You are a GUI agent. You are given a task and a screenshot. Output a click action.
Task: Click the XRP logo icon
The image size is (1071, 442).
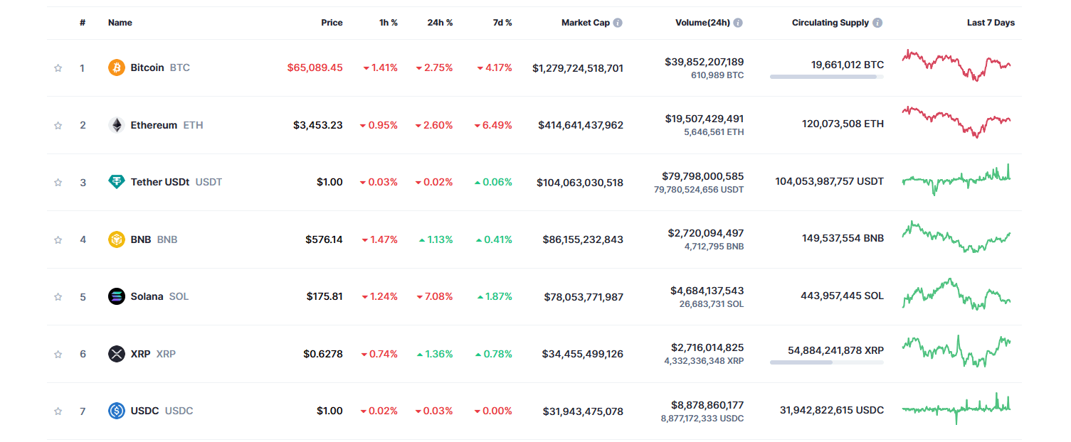click(x=116, y=354)
